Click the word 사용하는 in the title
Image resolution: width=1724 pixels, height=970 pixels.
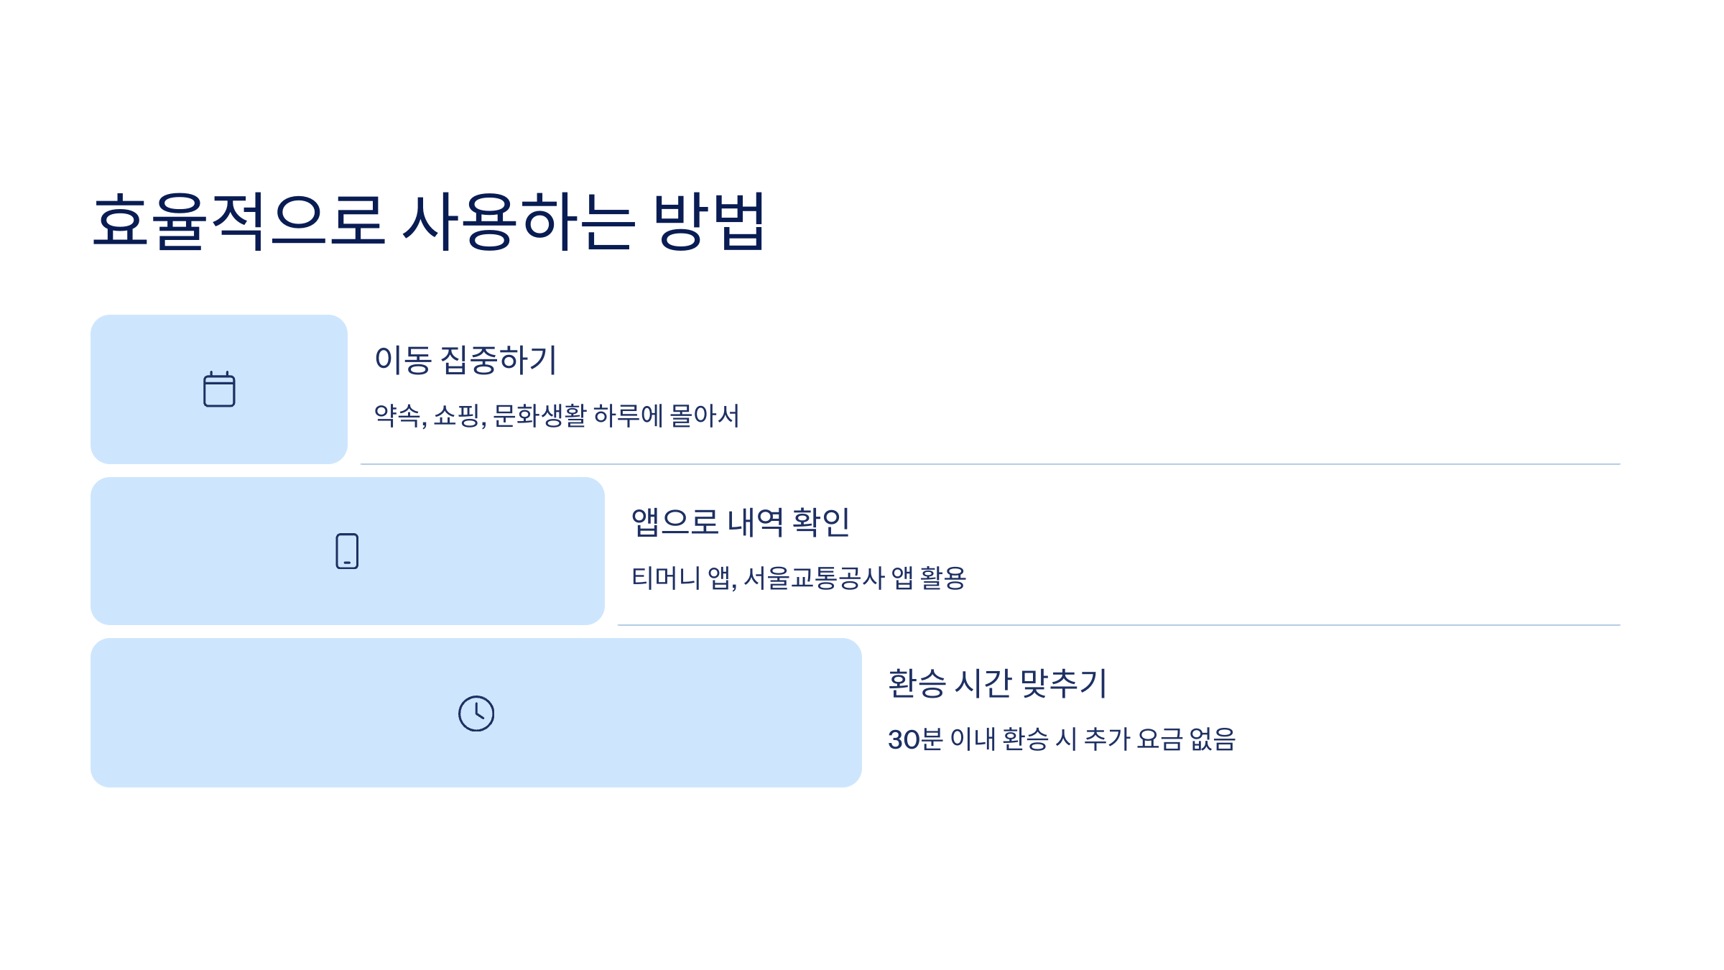[x=519, y=221]
